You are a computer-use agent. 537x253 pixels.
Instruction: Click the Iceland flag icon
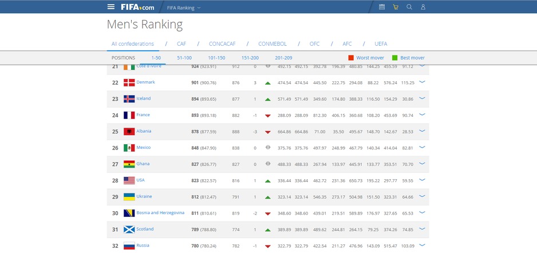(x=129, y=99)
